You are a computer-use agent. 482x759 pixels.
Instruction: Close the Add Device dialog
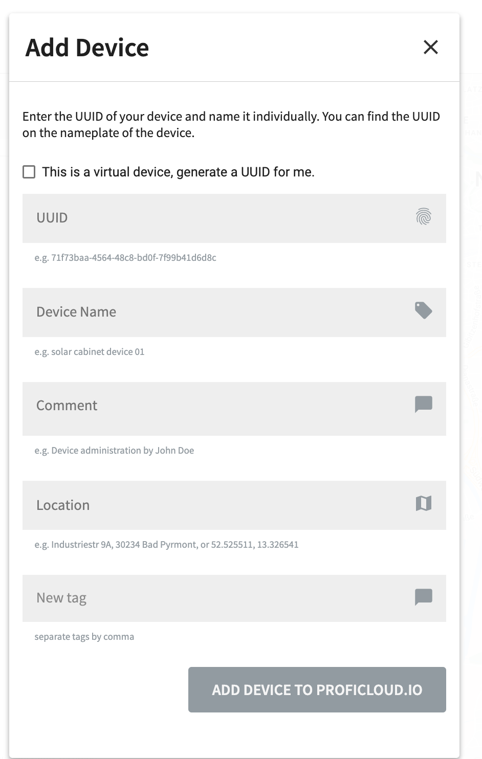coord(431,47)
